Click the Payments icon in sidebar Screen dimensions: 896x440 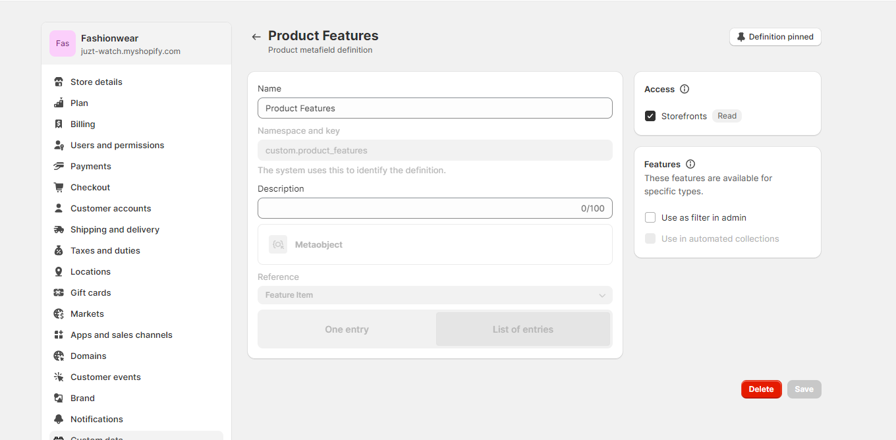59,166
